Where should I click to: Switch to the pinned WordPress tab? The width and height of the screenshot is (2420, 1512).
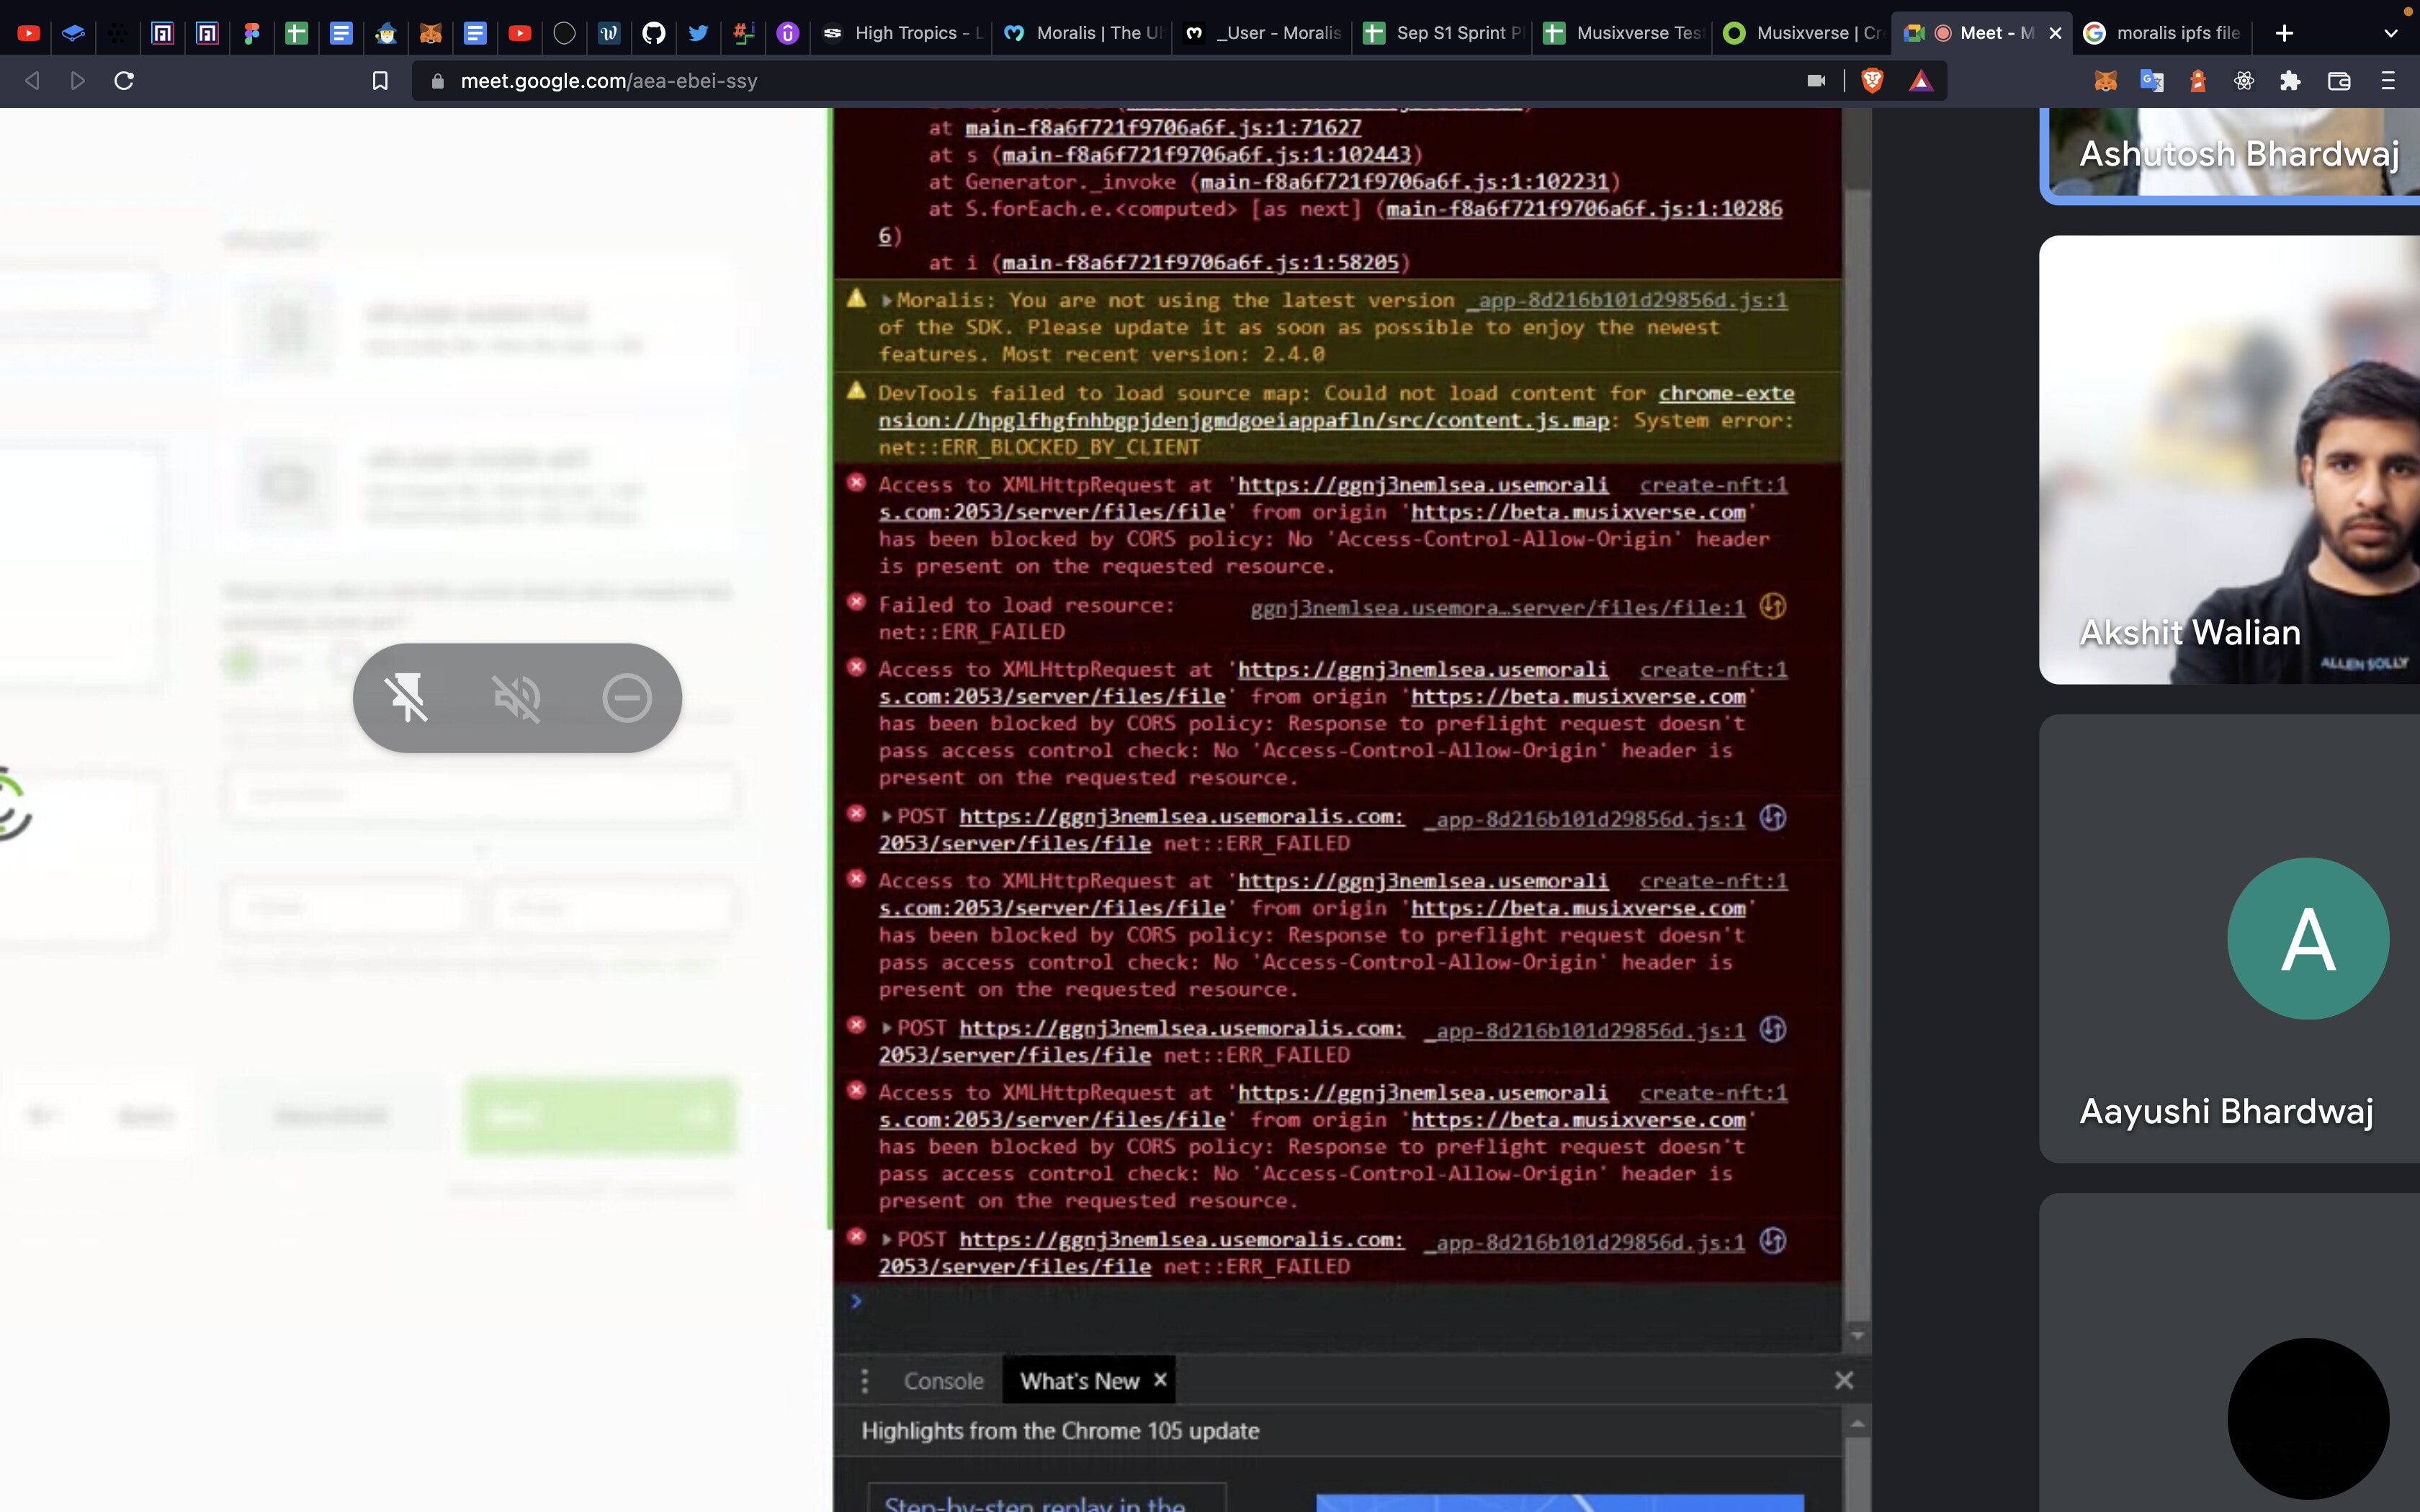tap(609, 33)
